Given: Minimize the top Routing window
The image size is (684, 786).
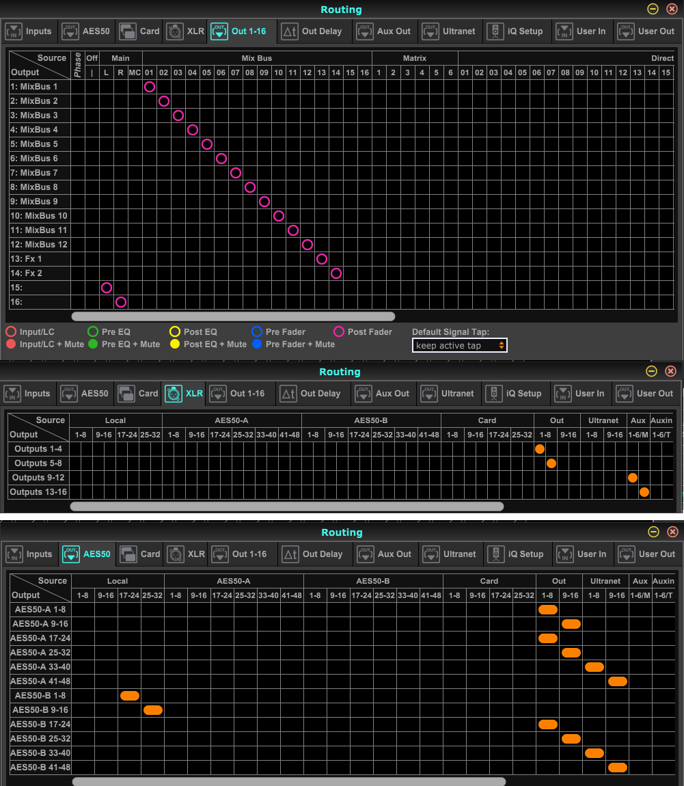Looking at the screenshot, I should pyautogui.click(x=653, y=9).
